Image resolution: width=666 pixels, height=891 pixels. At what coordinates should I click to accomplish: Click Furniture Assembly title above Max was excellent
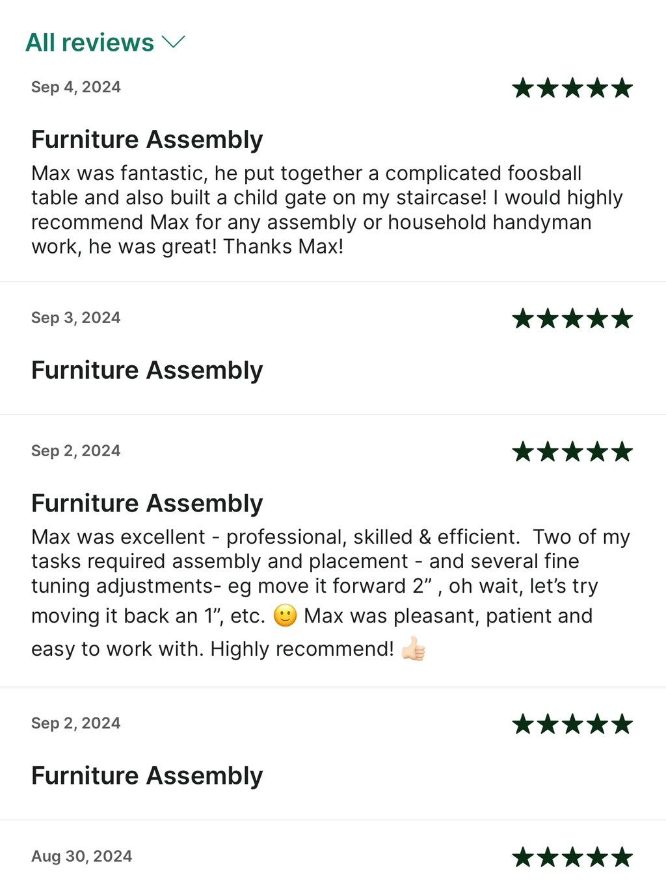coord(147,504)
